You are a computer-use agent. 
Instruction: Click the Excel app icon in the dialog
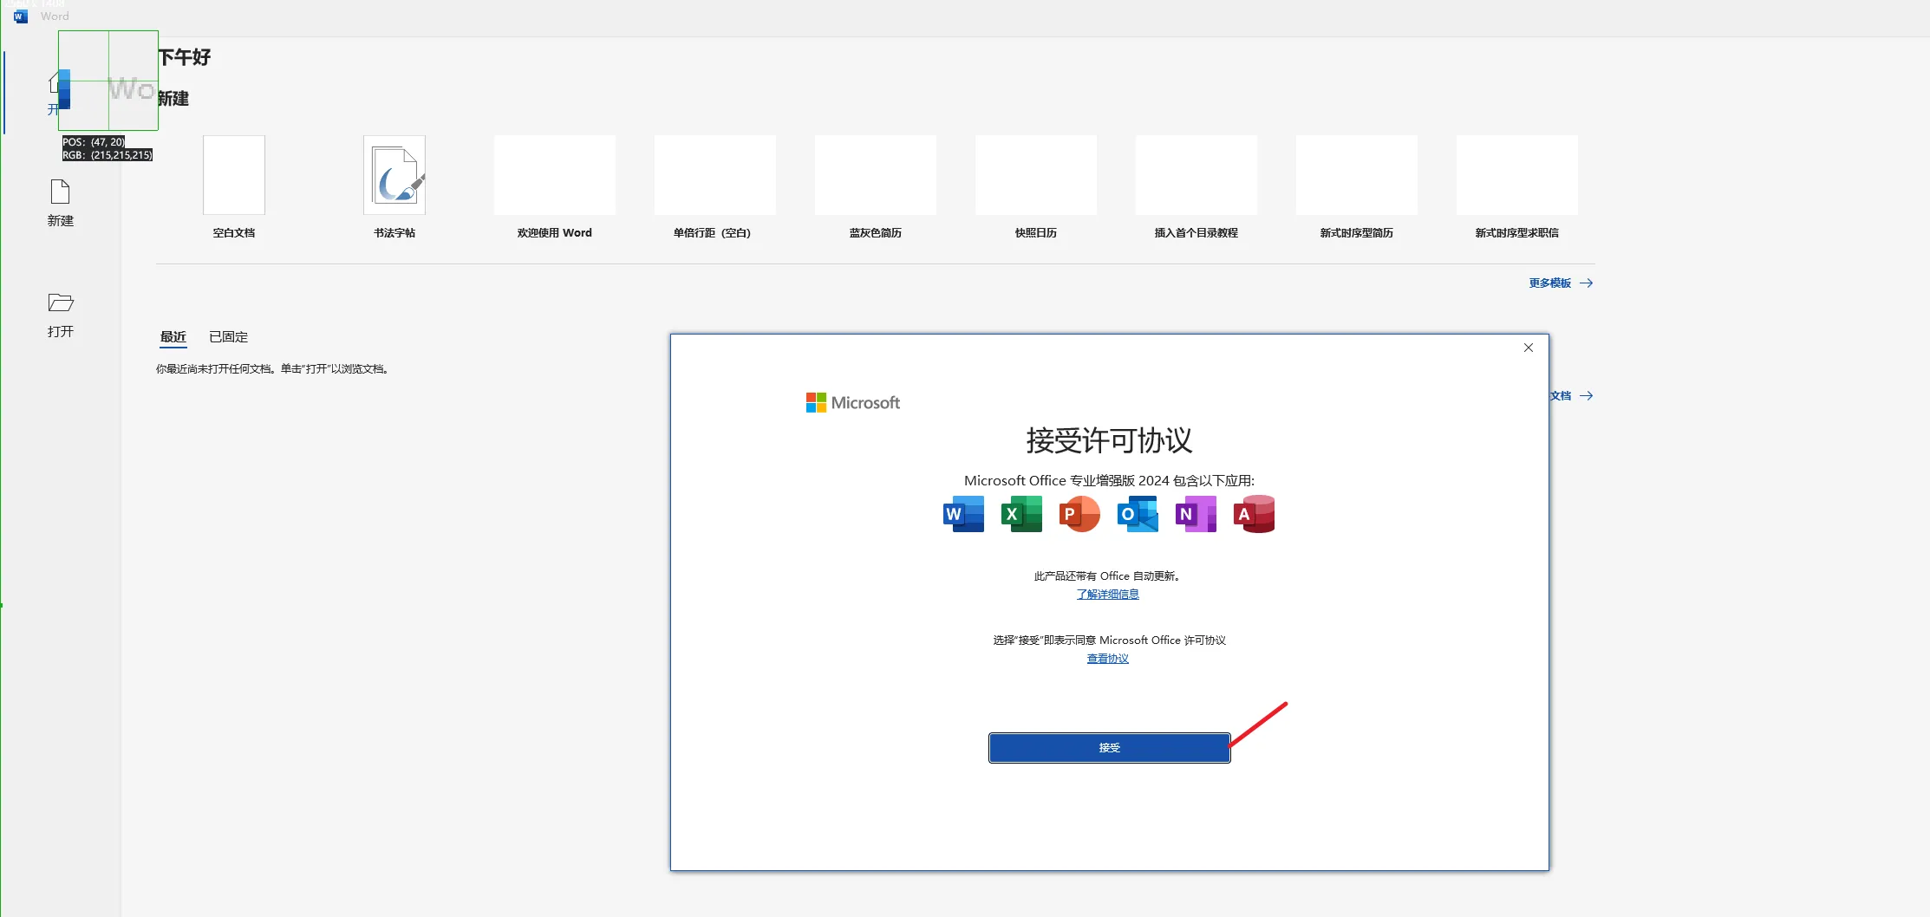coord(1021,514)
